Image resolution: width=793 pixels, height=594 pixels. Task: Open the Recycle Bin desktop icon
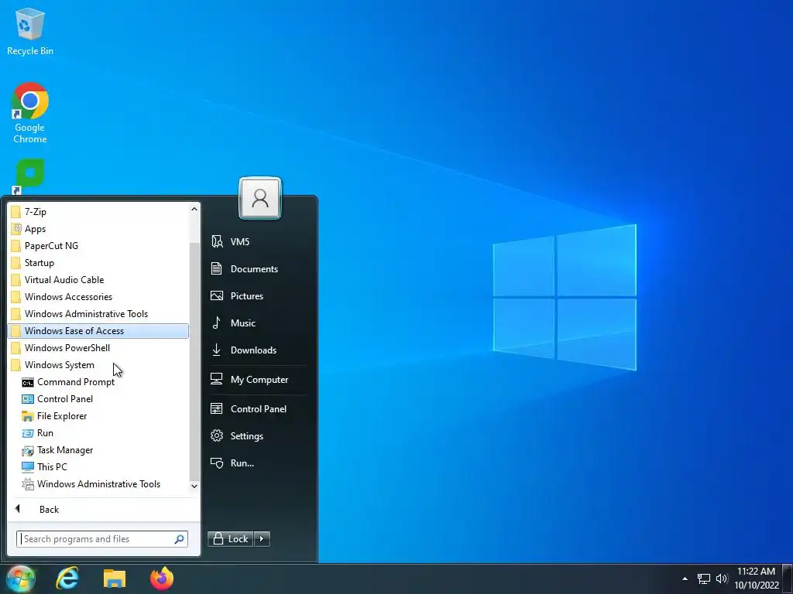click(x=30, y=31)
